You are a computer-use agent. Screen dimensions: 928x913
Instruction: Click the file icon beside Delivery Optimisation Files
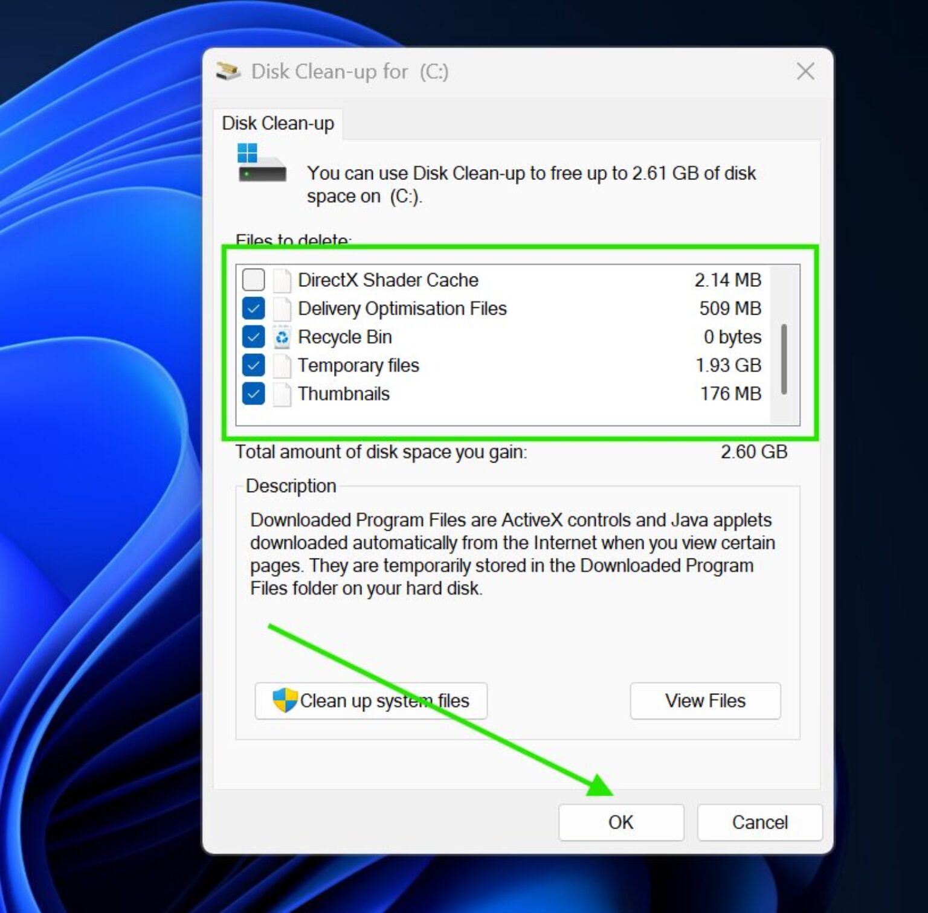[x=281, y=309]
